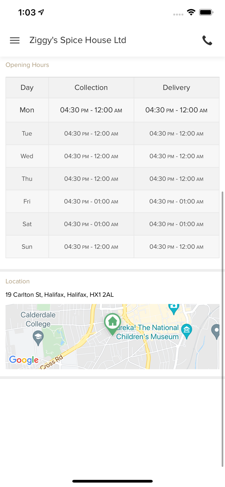Tap Friday's collection hours cell
Screen dimensions: 225x487
[91, 202]
